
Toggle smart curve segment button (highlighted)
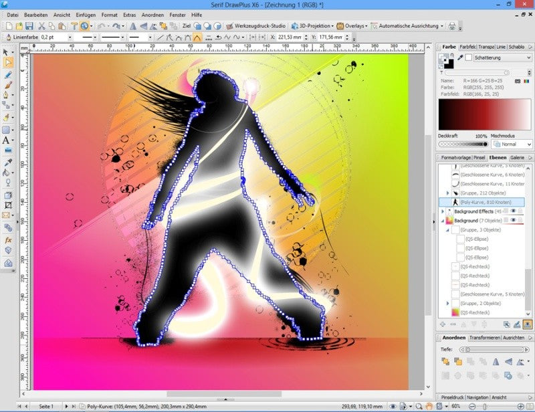197,37
